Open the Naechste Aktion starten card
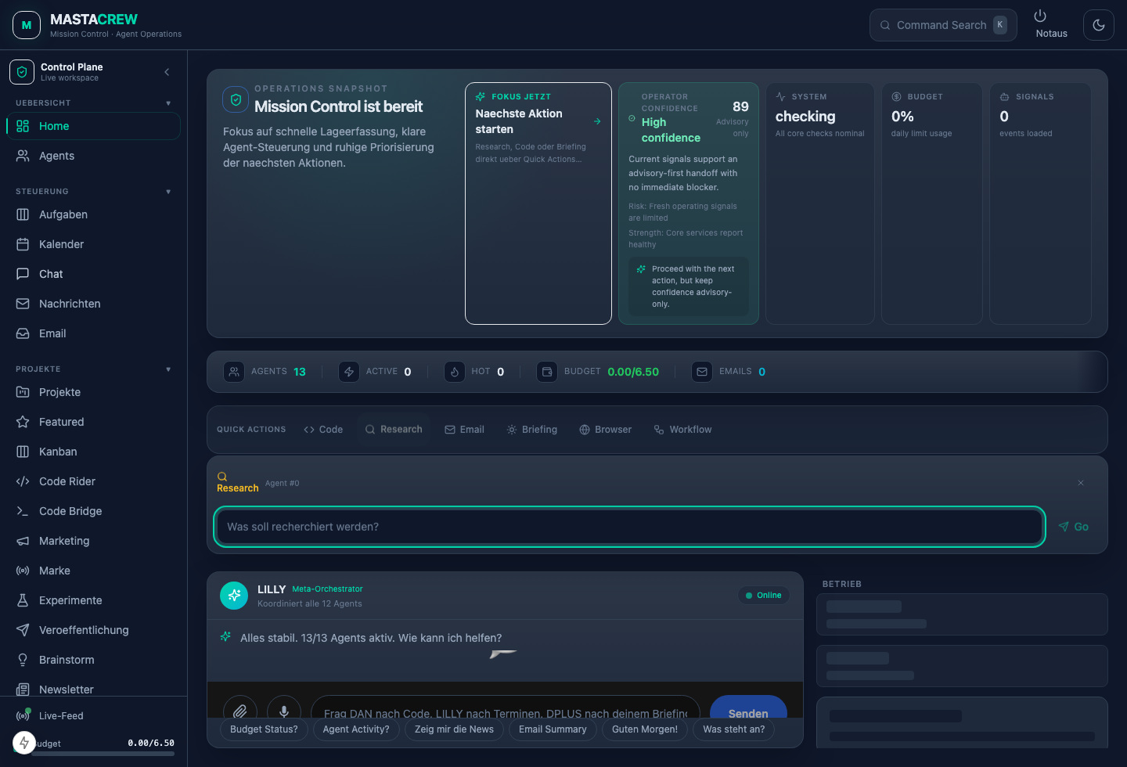Screen dimensions: 1127x767 click(x=538, y=203)
